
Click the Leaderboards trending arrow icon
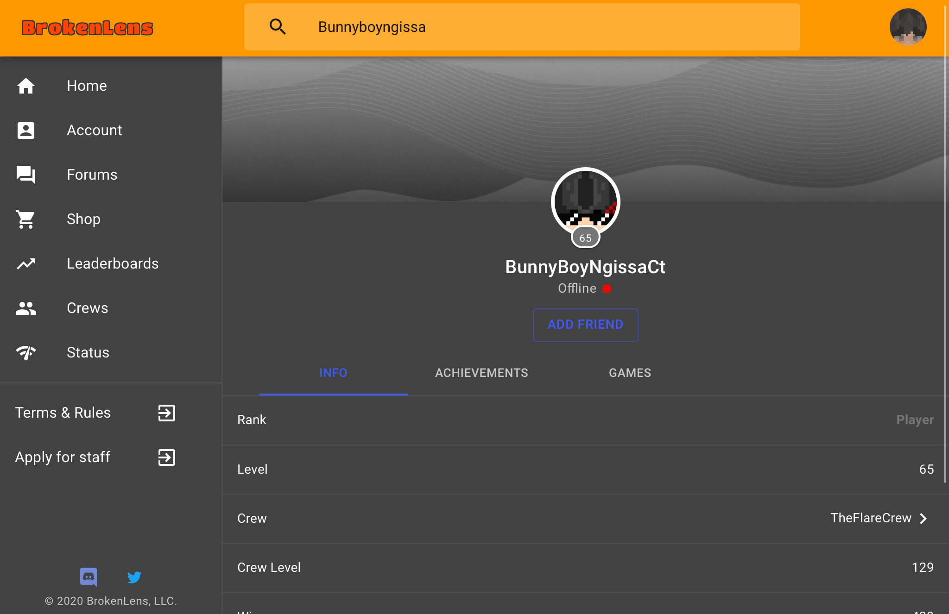point(26,263)
